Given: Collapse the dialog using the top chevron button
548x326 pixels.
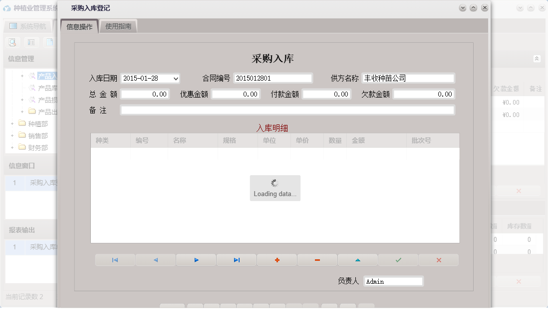Looking at the screenshot, I should click(472, 7).
